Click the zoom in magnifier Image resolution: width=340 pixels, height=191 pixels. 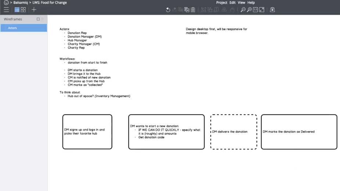[x=249, y=10]
